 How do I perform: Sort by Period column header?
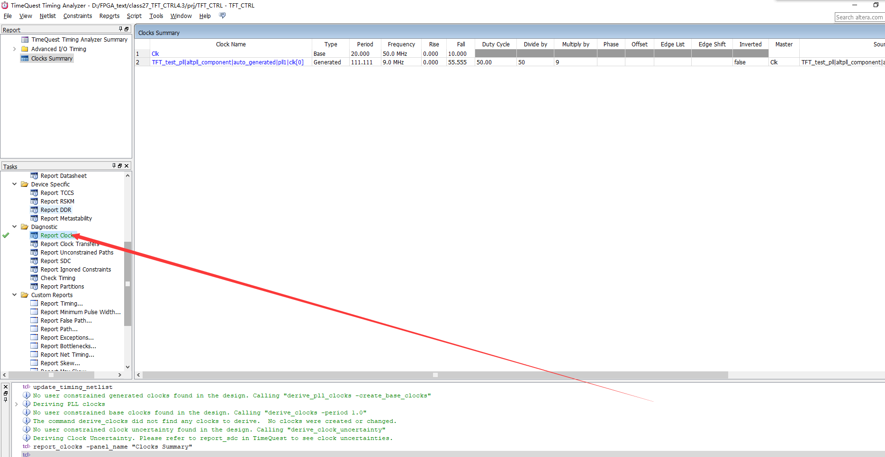tap(365, 44)
